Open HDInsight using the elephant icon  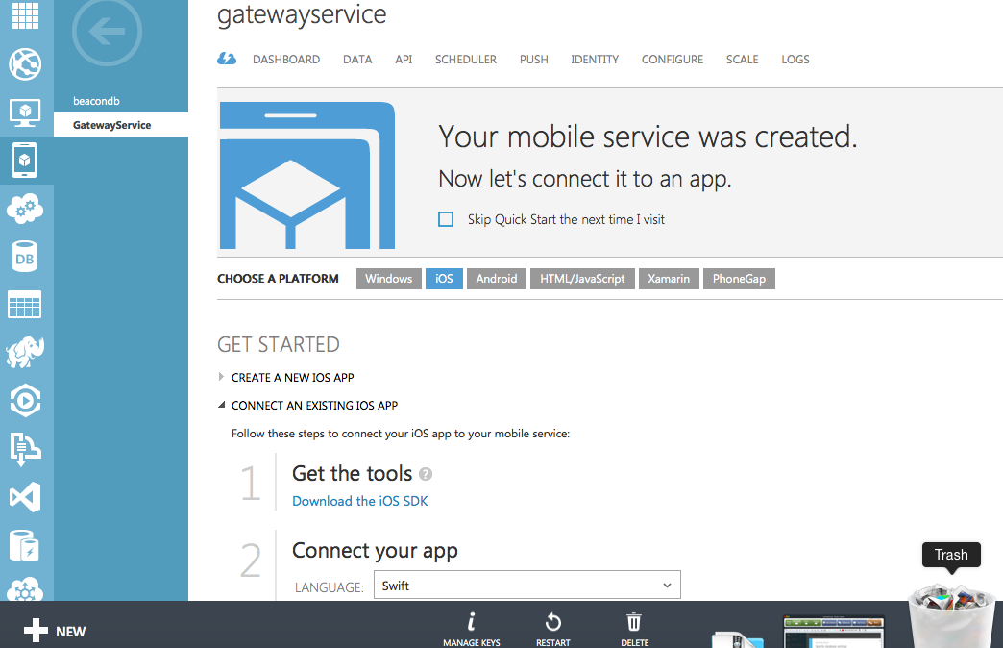coord(25,353)
